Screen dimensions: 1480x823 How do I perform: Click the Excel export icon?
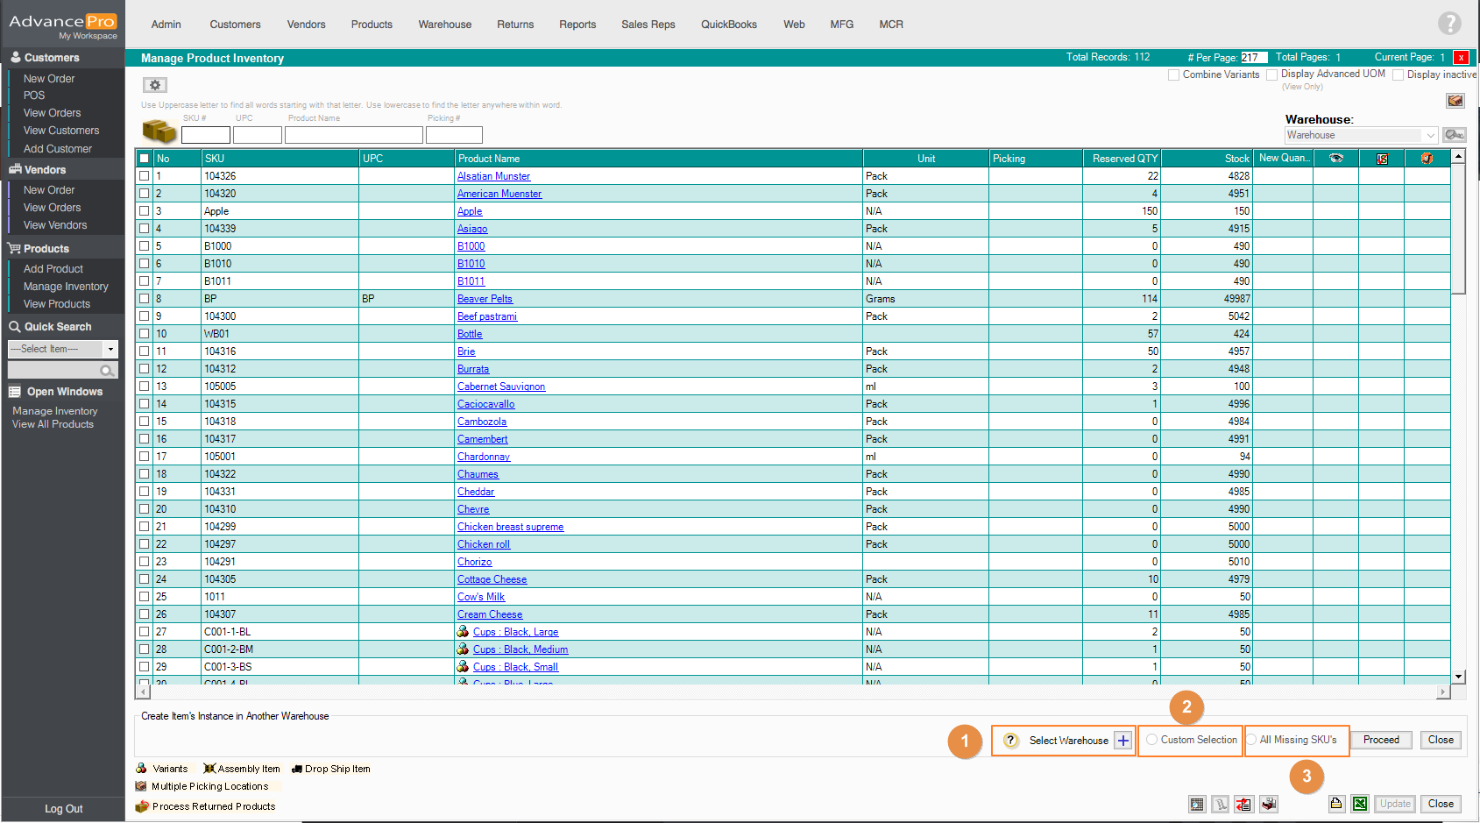click(x=1359, y=804)
